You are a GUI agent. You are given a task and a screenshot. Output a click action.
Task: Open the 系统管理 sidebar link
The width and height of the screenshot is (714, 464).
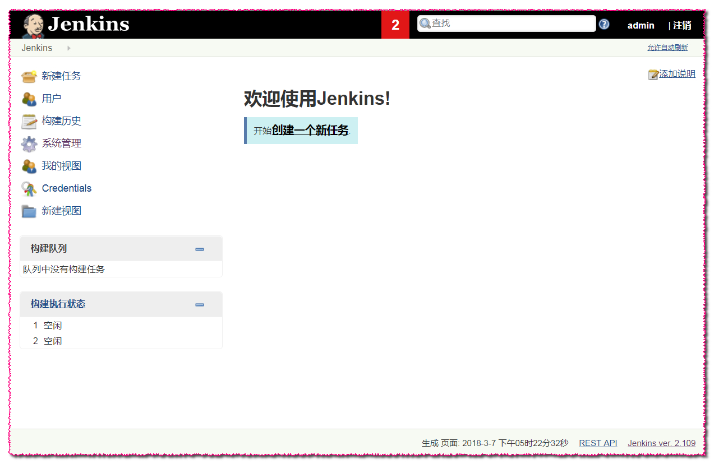[x=62, y=143]
